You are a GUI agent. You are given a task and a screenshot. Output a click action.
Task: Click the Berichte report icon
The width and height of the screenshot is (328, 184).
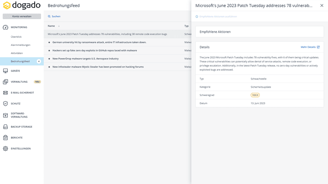(5, 138)
